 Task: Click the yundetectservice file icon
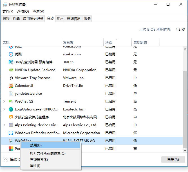(11, 94)
